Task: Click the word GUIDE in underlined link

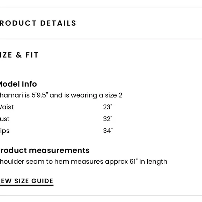Action: pyautogui.click(x=42, y=181)
